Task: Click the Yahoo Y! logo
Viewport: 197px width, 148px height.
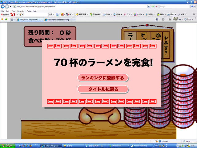Action: pos(13,14)
